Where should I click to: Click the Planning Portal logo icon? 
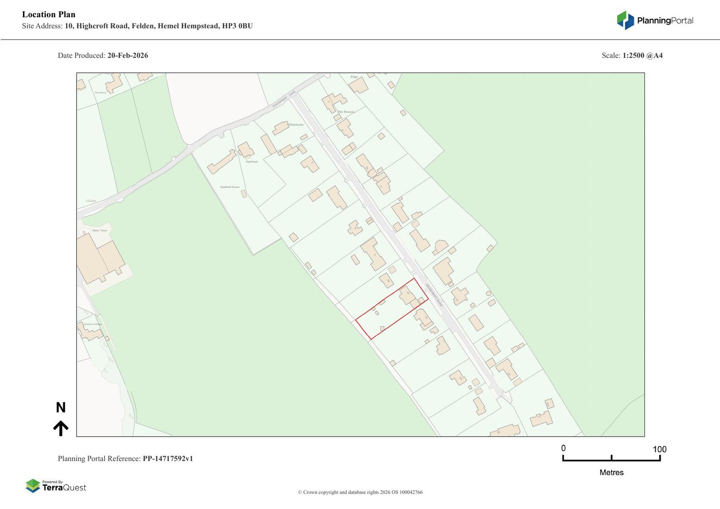(625, 20)
